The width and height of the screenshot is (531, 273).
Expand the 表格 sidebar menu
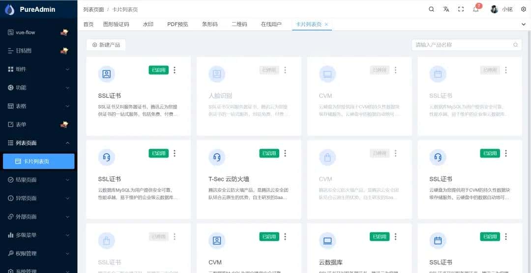coord(39,106)
